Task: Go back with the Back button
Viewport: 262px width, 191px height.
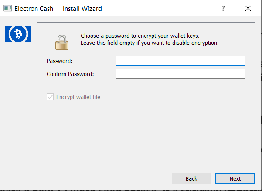Action: (x=191, y=178)
